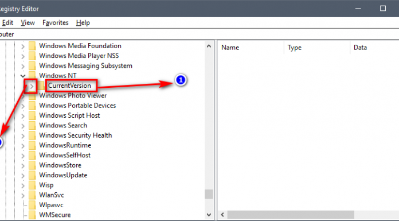
Task: Expand the Windows Portable Devices key
Action: pos(23,106)
